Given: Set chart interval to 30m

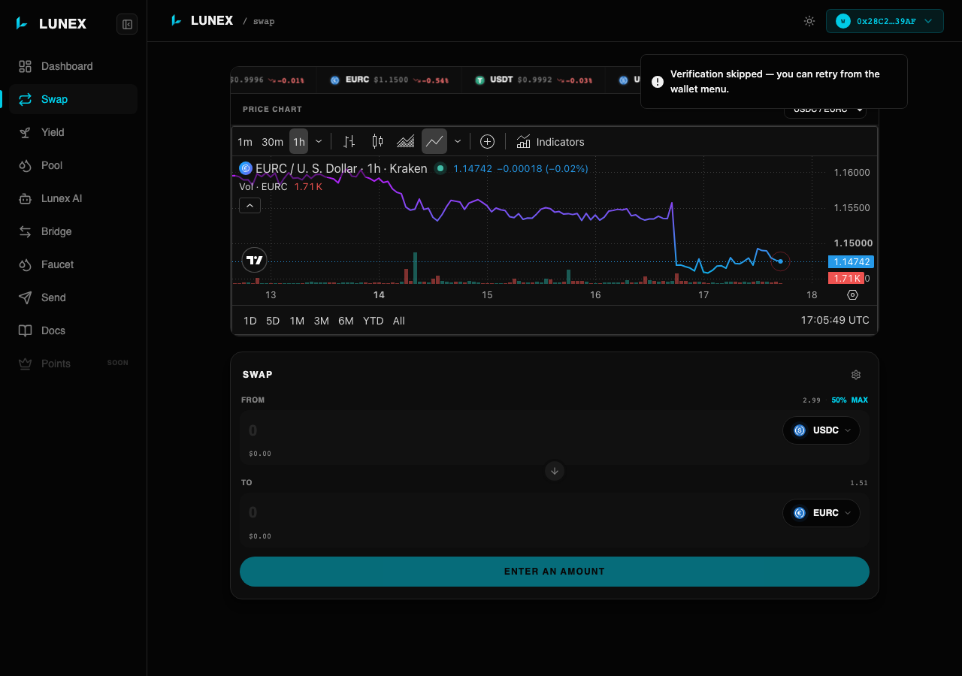Looking at the screenshot, I should 272,142.
